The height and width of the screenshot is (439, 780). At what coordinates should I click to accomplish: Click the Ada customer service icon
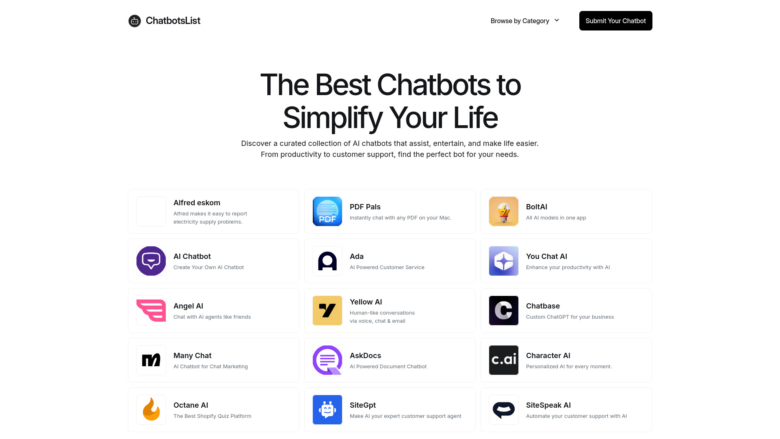[327, 261]
